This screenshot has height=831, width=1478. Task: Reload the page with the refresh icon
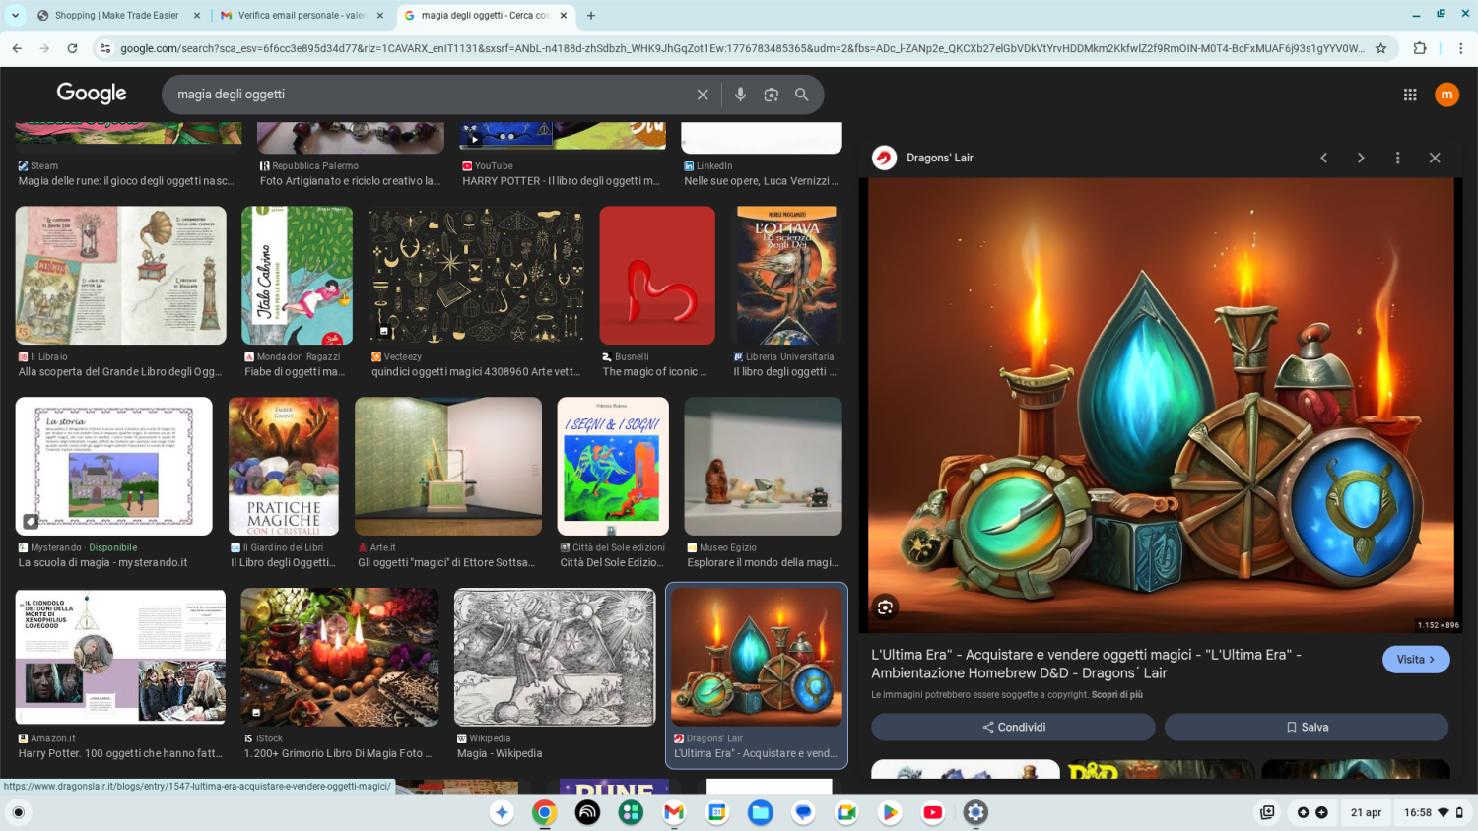70,46
